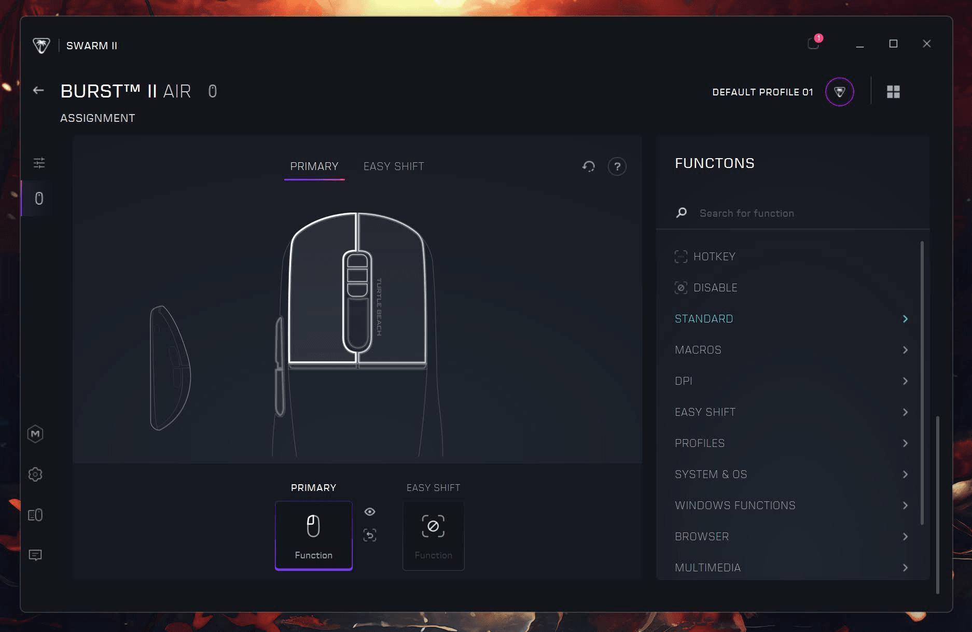Open the help question mark icon
The height and width of the screenshot is (632, 972).
pyautogui.click(x=617, y=166)
